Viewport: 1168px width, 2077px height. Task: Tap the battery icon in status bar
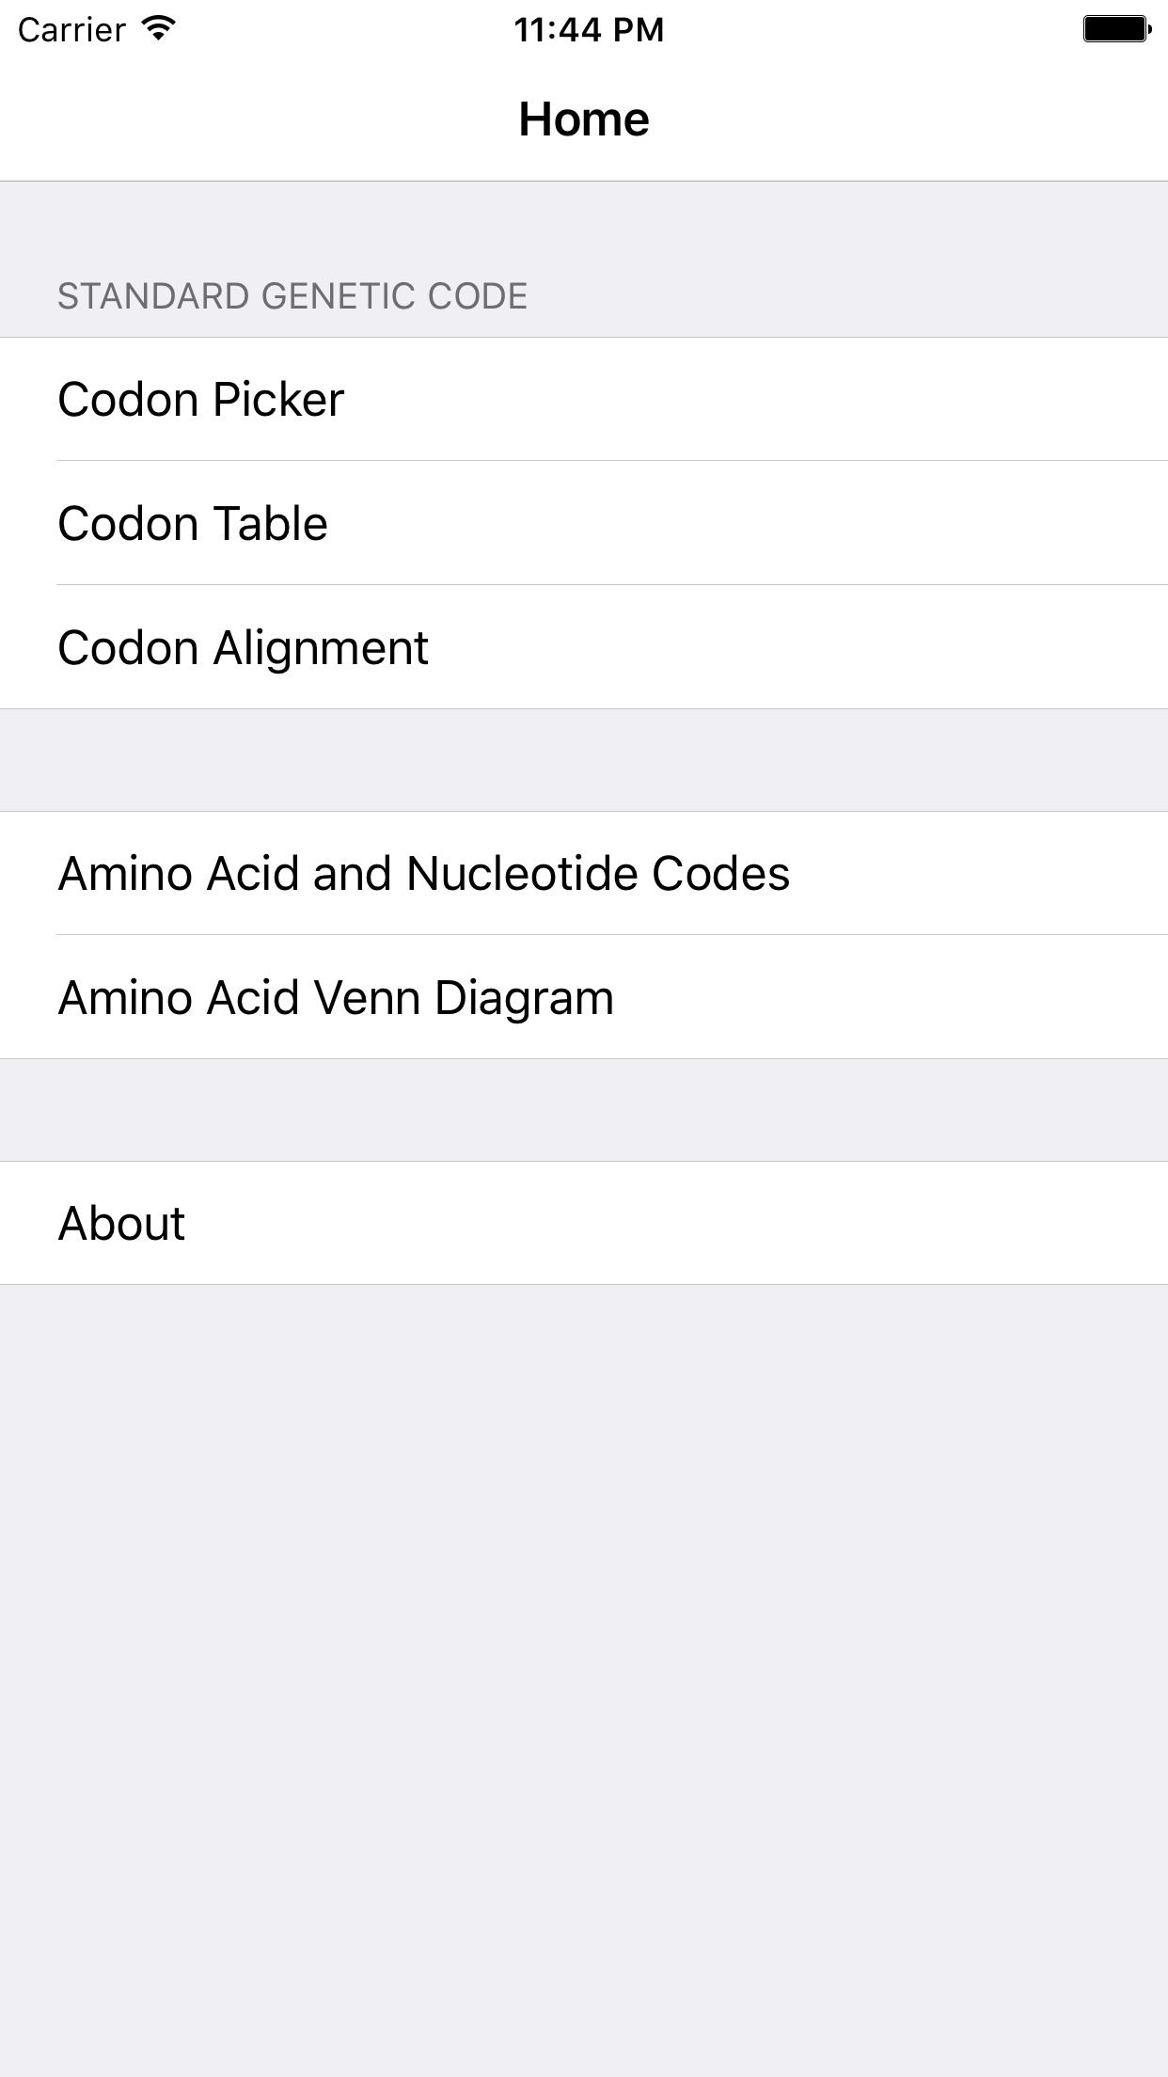(x=1117, y=29)
